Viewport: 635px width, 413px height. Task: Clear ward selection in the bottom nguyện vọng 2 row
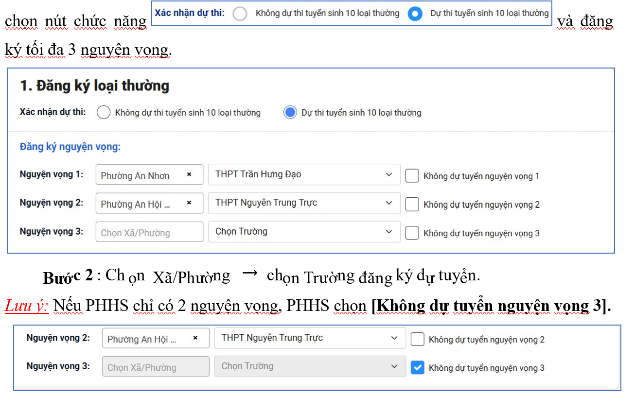click(x=195, y=338)
